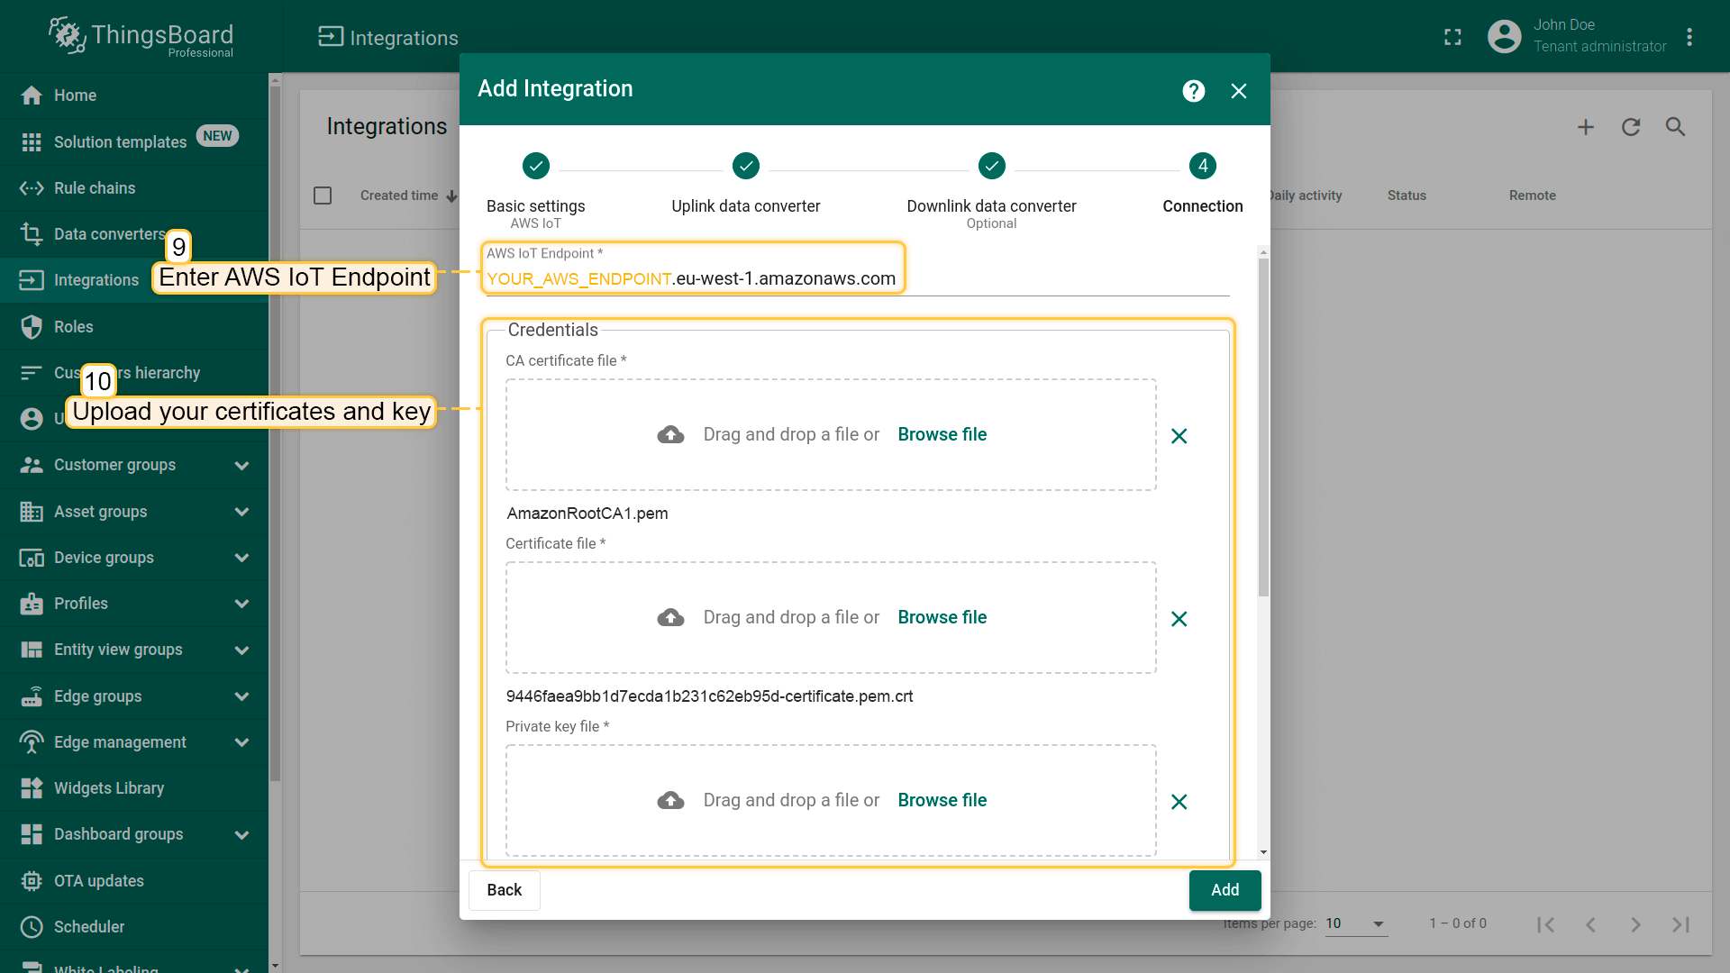
Task: Select all integrations checkbox
Action: (323, 196)
